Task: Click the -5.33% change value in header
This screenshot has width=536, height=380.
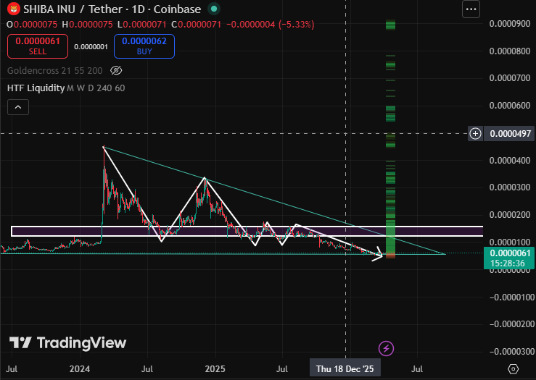Action: click(297, 25)
